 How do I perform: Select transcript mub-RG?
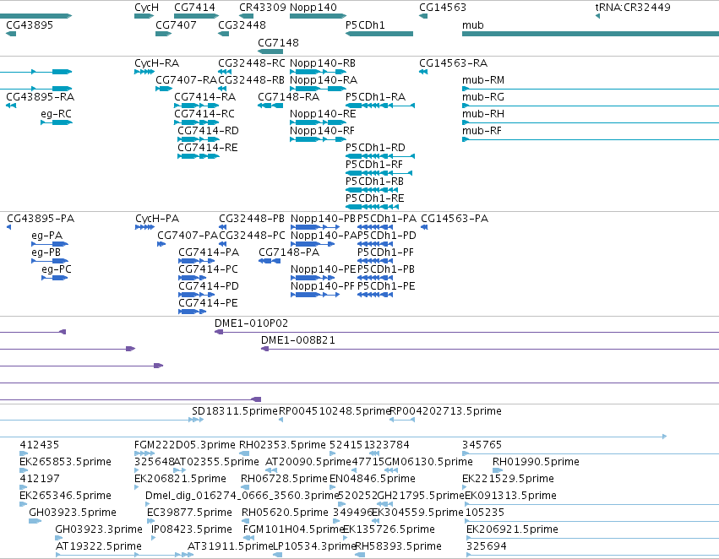pyautogui.click(x=591, y=106)
